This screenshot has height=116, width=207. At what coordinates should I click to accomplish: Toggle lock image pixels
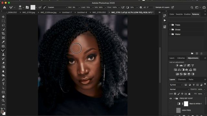[179, 94]
